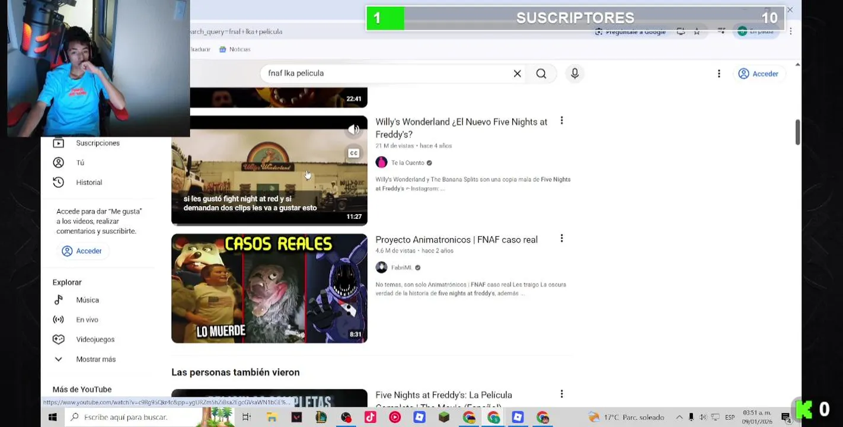Click Acceder button in the top bar
843x427 pixels.
coord(758,74)
